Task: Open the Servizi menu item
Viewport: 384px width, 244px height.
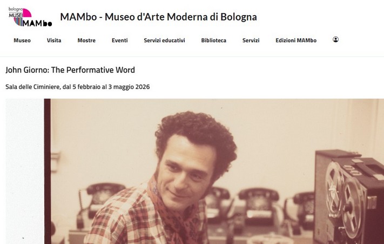Action: coord(251,41)
